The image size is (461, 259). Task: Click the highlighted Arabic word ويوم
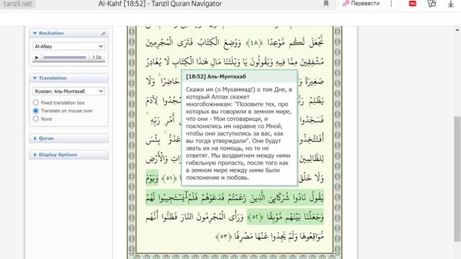tap(152, 178)
